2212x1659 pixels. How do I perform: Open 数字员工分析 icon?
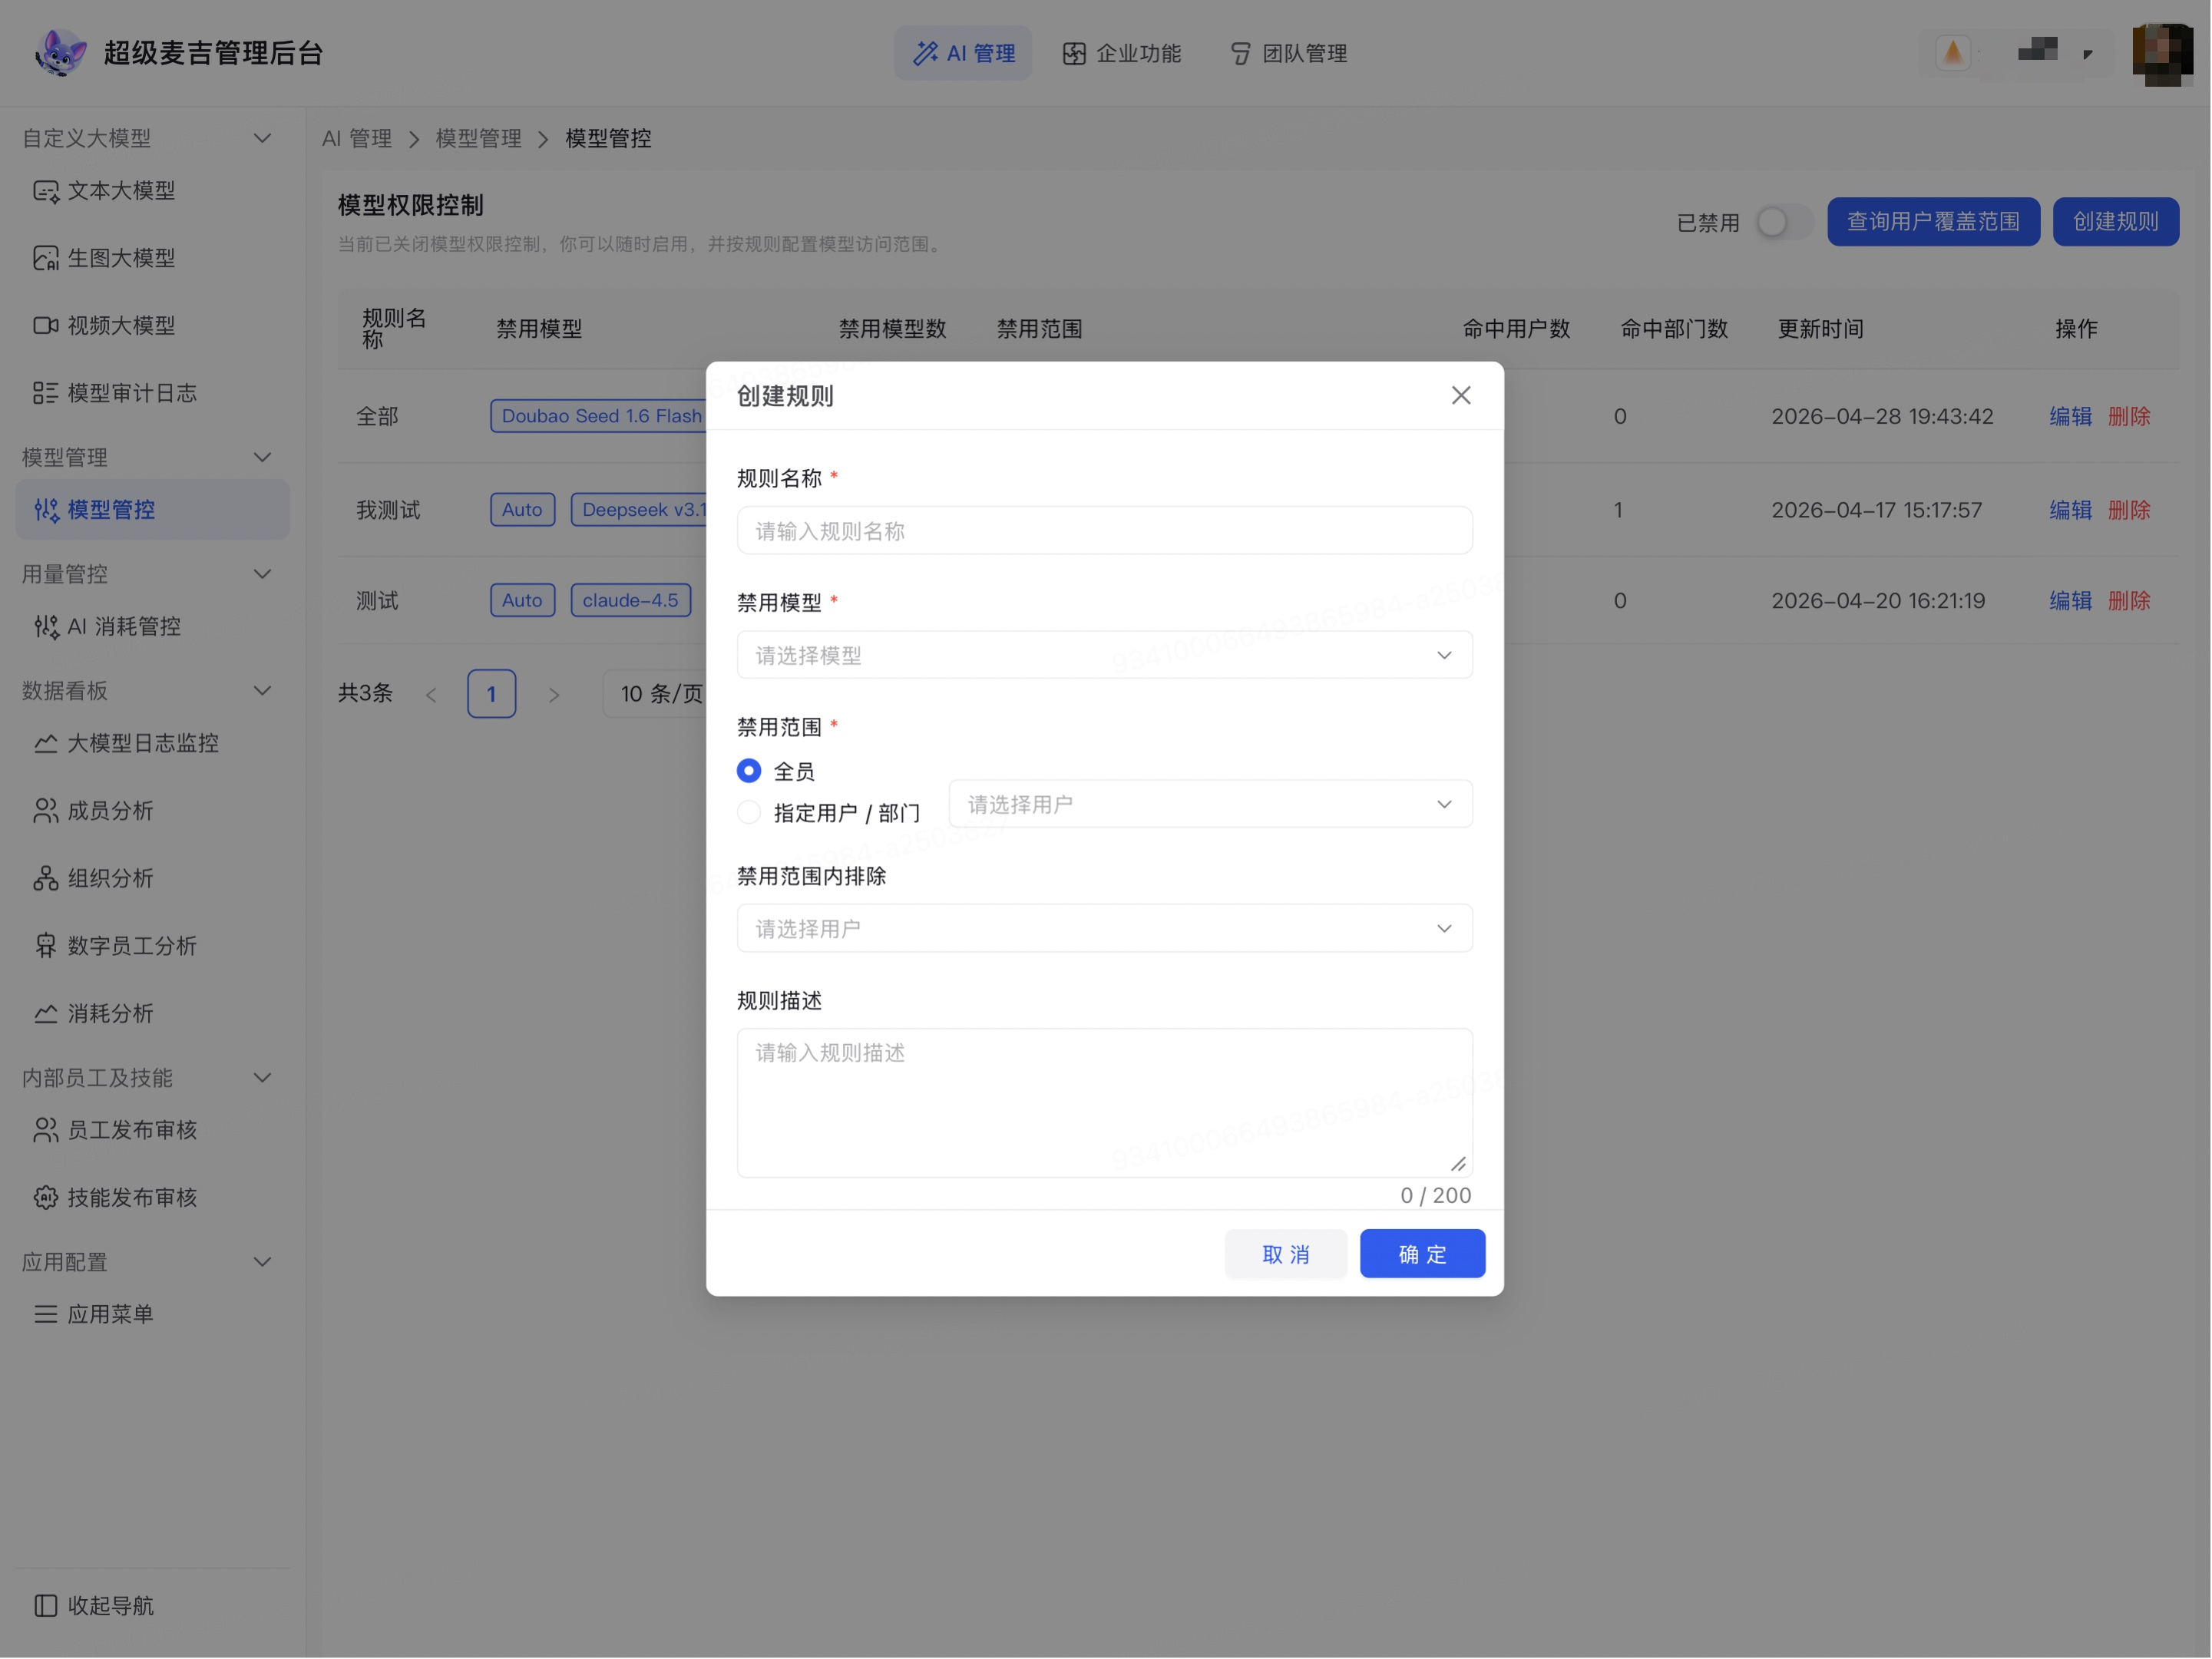[46, 946]
